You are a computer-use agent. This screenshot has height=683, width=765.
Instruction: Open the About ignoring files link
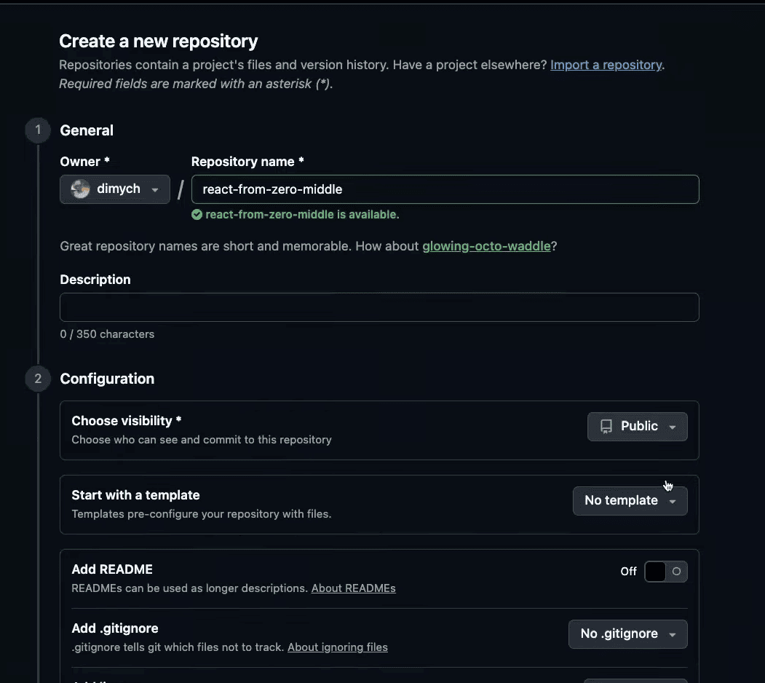(338, 647)
